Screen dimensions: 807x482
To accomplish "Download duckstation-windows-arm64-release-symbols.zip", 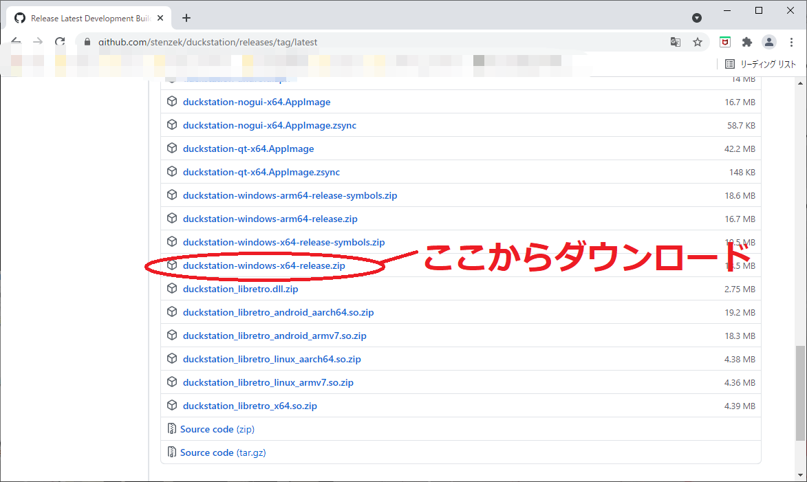I will pos(290,195).
